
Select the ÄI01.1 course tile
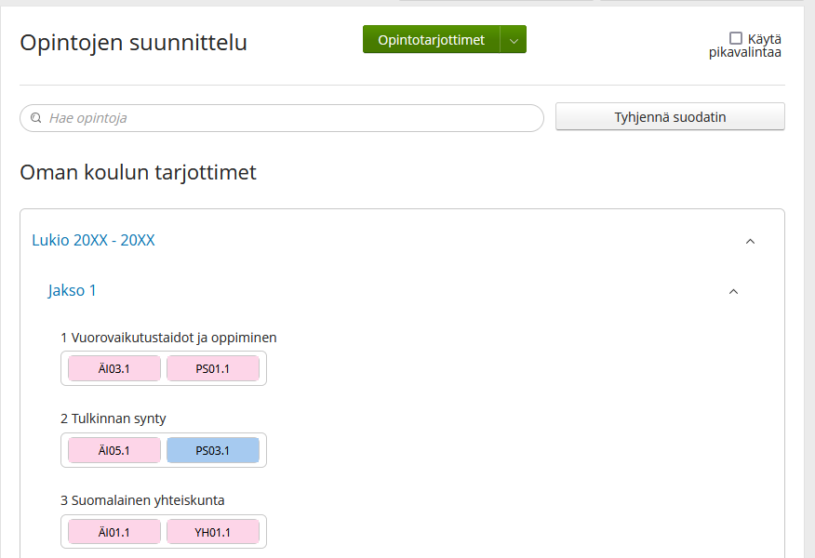[x=114, y=532]
